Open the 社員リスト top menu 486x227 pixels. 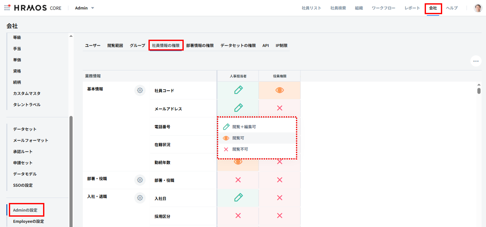tap(311, 8)
